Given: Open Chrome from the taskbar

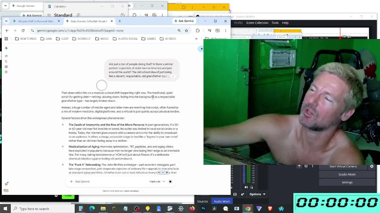Looking at the screenshot, I should [248, 209].
